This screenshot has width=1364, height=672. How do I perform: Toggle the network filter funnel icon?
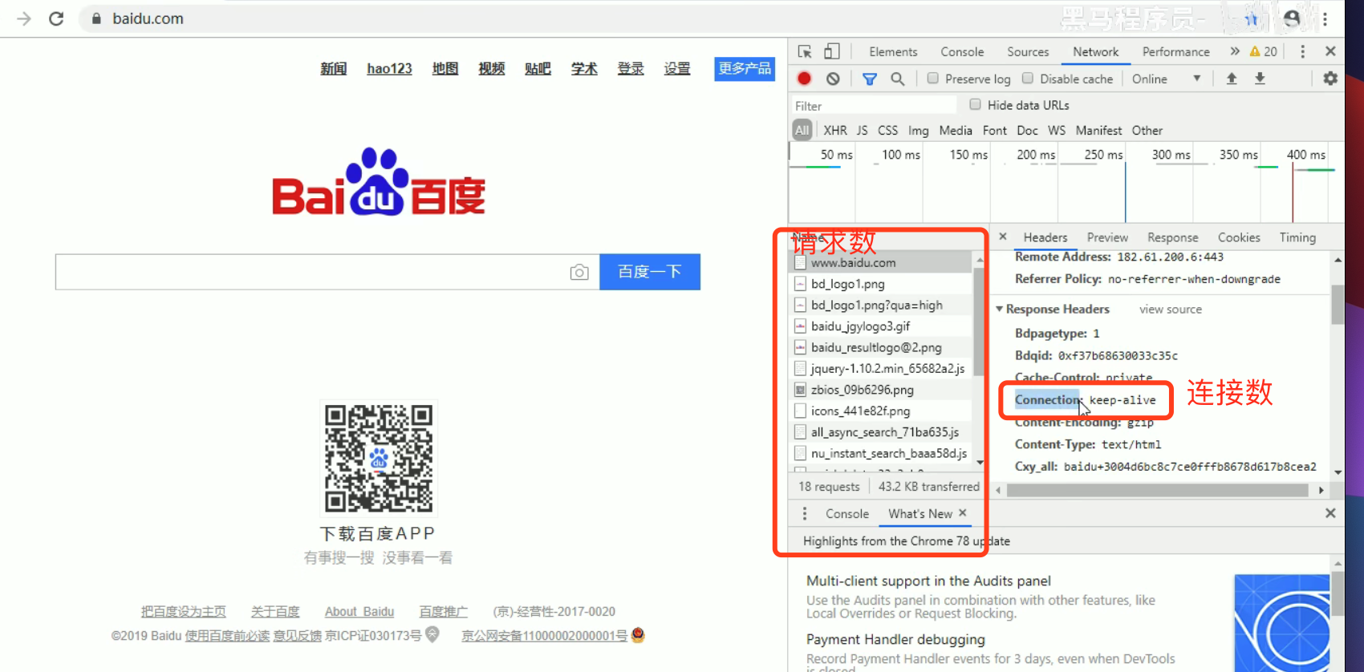pos(869,79)
